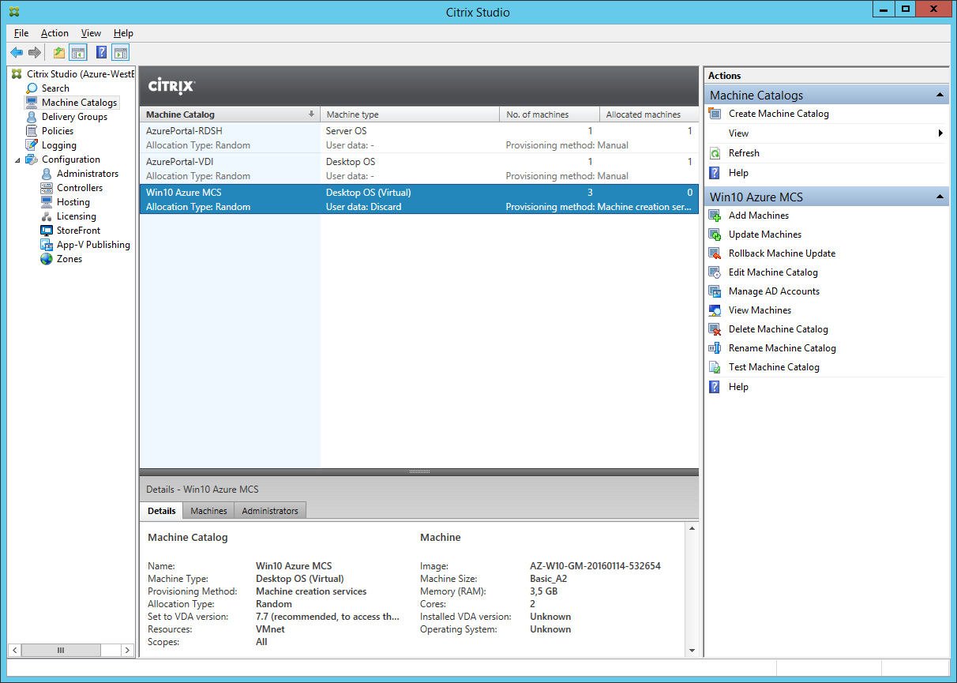957x683 pixels.
Task: Open the View menu
Action: pyautogui.click(x=91, y=33)
